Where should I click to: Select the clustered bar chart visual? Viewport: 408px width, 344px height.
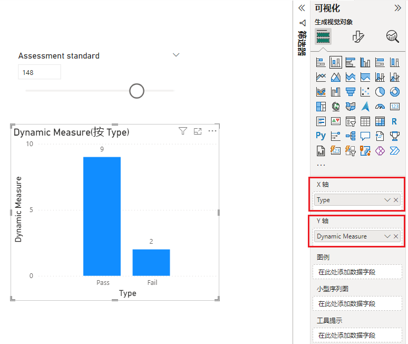351,62
